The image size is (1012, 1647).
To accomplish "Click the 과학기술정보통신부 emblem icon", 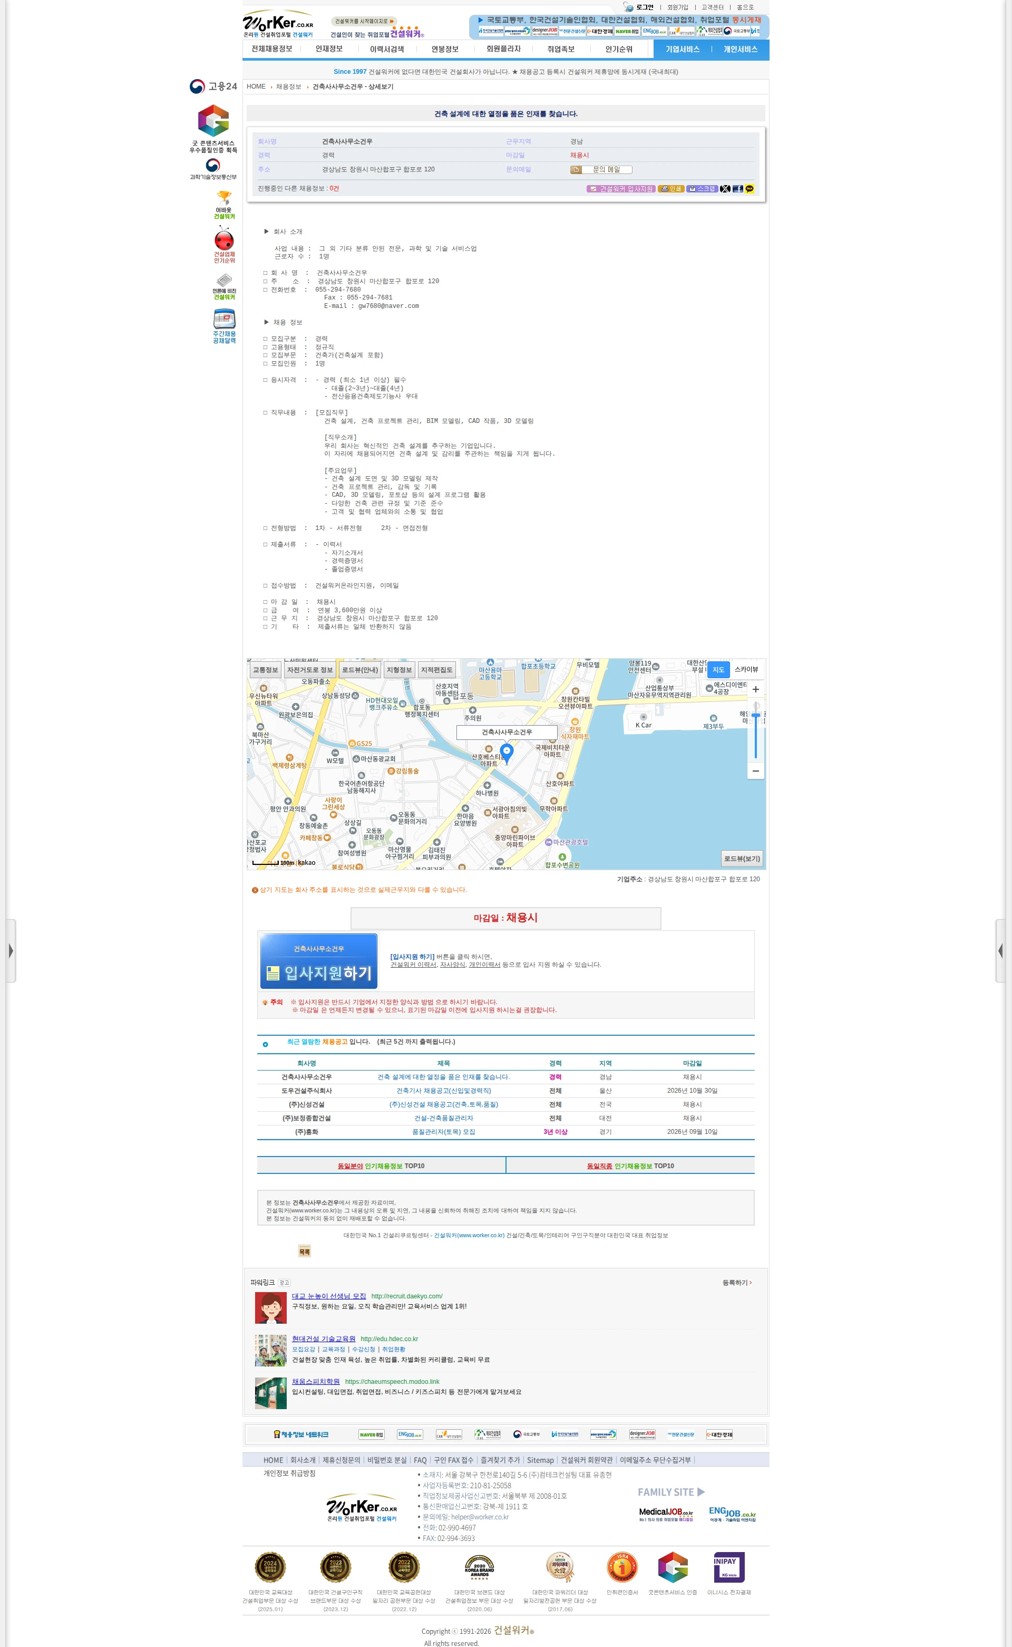I will point(213,168).
